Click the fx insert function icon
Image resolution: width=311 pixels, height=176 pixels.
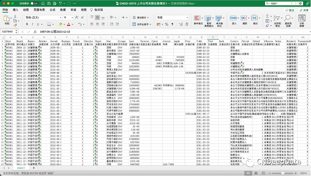[x=35, y=32]
